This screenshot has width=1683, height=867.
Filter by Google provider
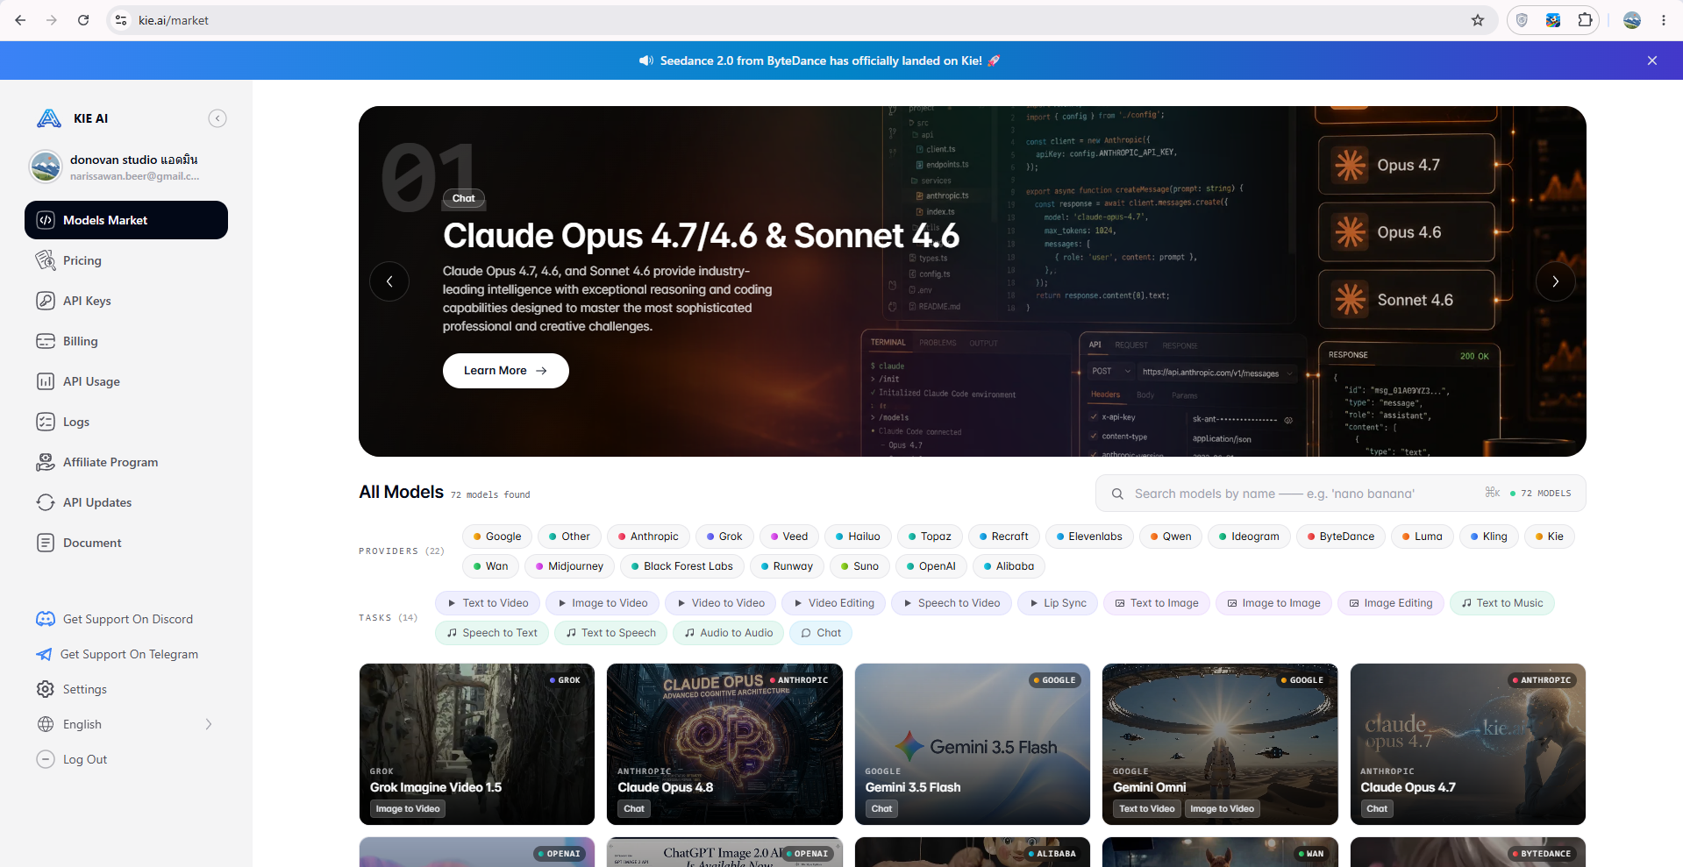(x=497, y=537)
